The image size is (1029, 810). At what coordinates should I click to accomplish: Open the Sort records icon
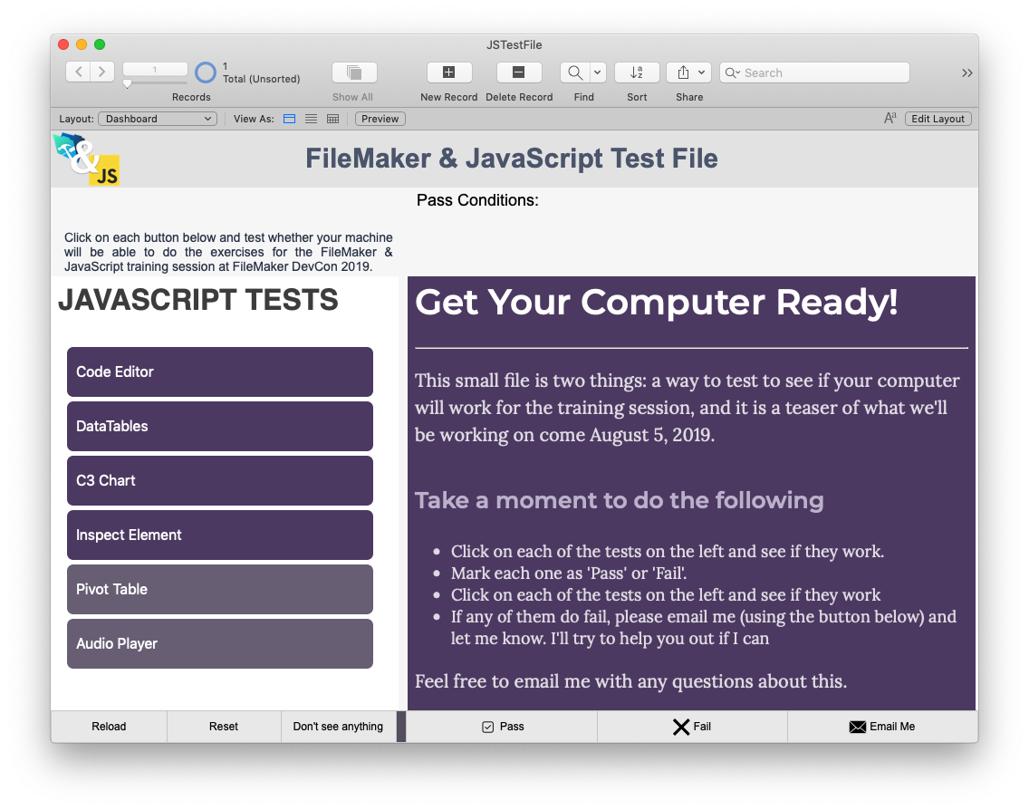637,72
